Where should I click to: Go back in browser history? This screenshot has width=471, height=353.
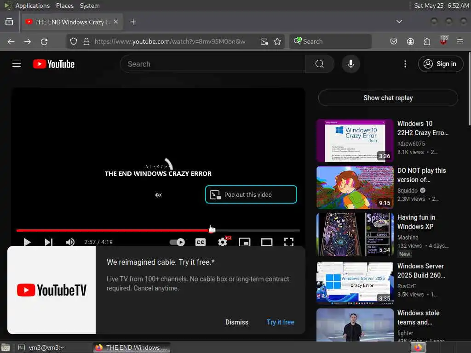[x=11, y=41]
